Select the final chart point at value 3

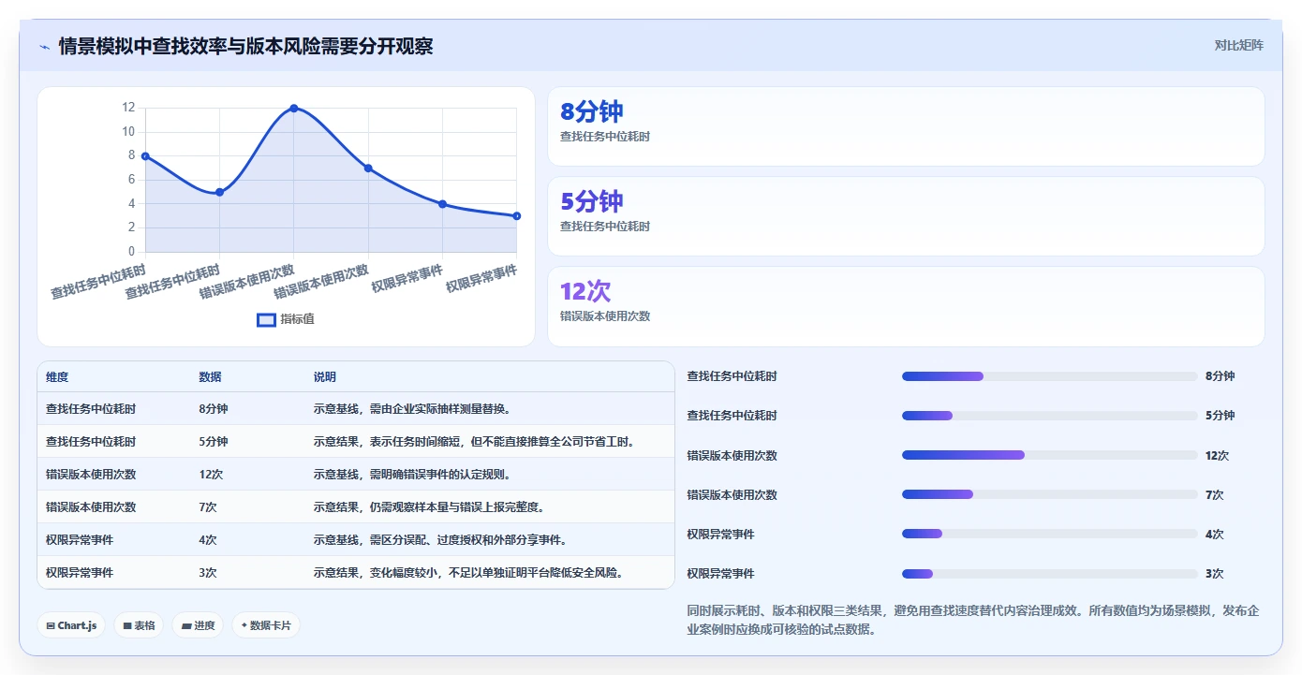(516, 216)
